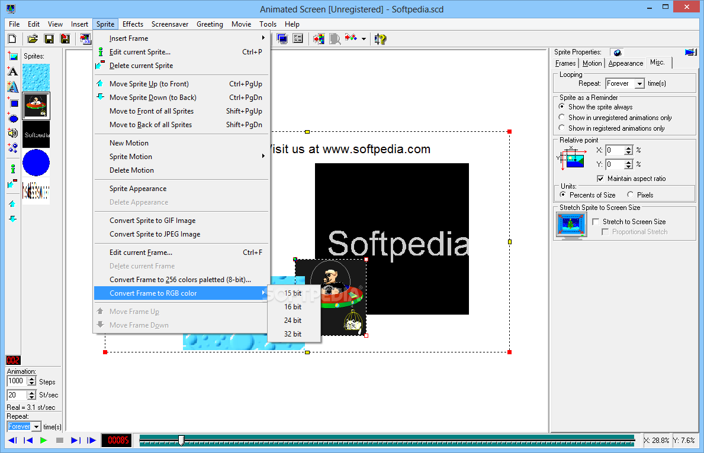Switch to the Motion tab

tap(592, 63)
